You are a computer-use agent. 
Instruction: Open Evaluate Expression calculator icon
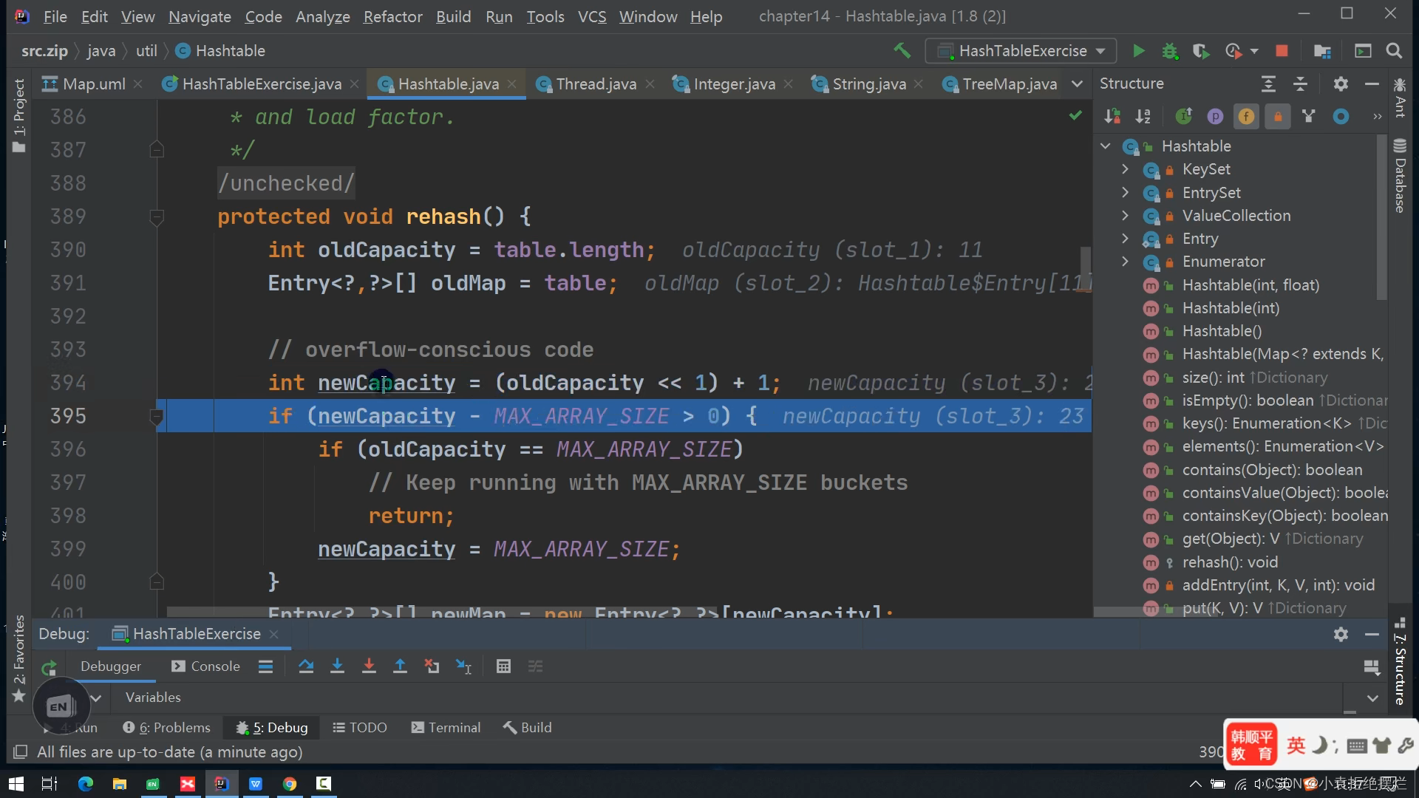(503, 666)
